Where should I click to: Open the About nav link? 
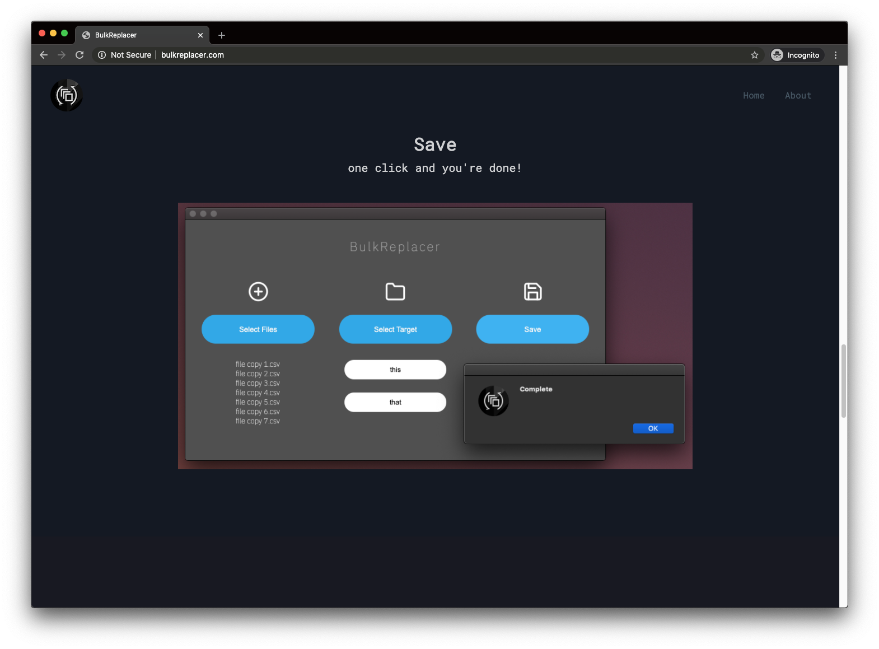(x=798, y=96)
